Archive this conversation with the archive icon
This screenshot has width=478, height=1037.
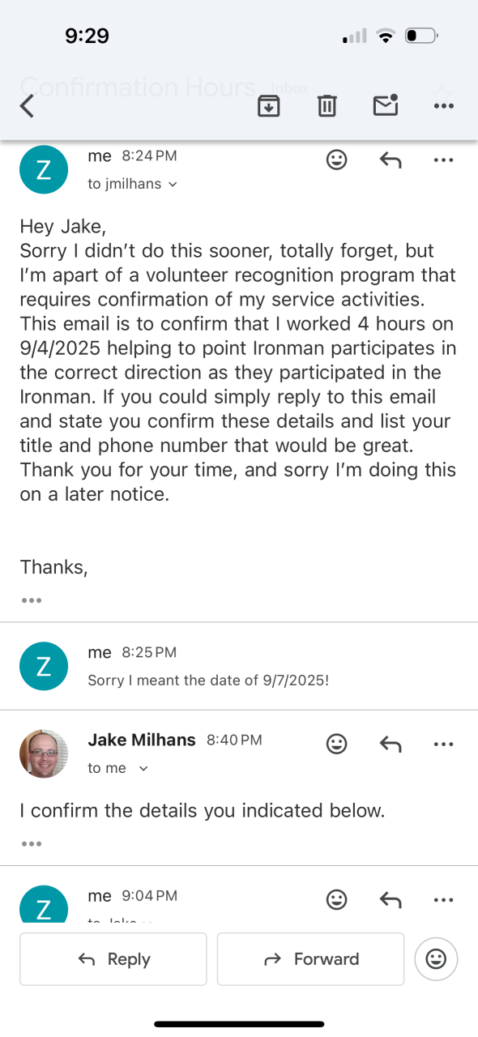tap(268, 105)
